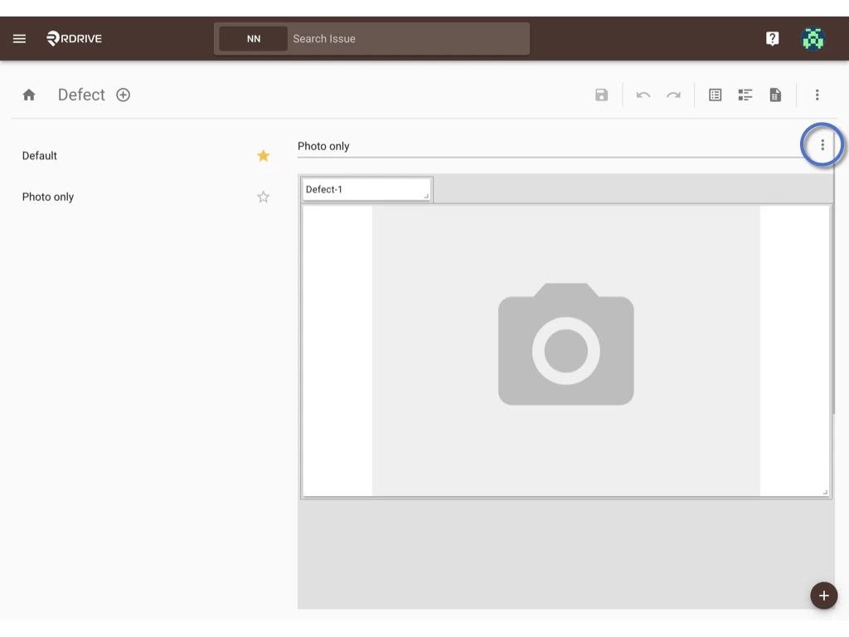Select the Default template
This screenshot has width=849, height=637.
pyautogui.click(x=38, y=155)
